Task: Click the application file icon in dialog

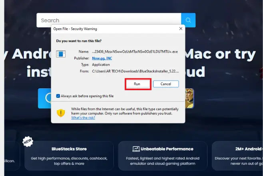Action: click(61, 54)
